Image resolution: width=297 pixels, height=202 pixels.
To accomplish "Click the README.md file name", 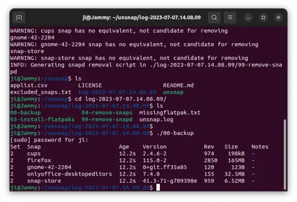I will (178, 85).
